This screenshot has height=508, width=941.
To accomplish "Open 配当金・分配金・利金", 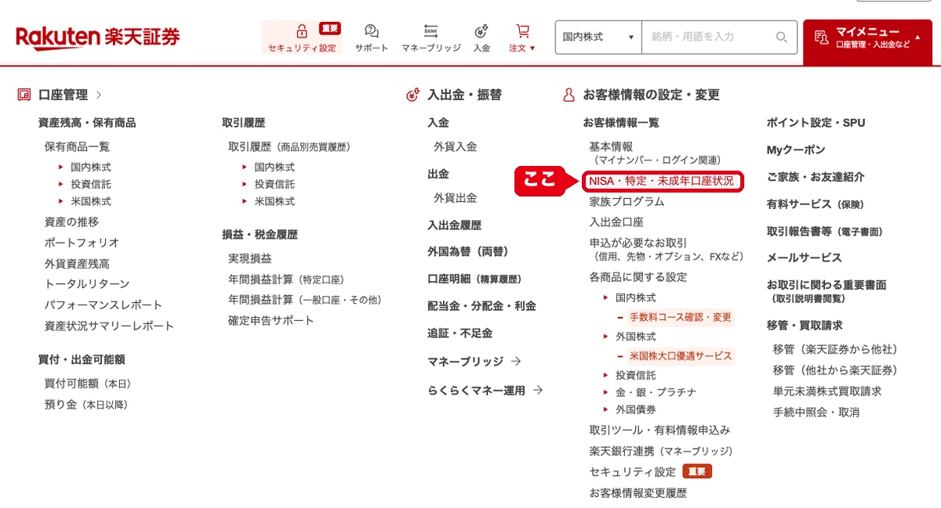I will [x=481, y=306].
